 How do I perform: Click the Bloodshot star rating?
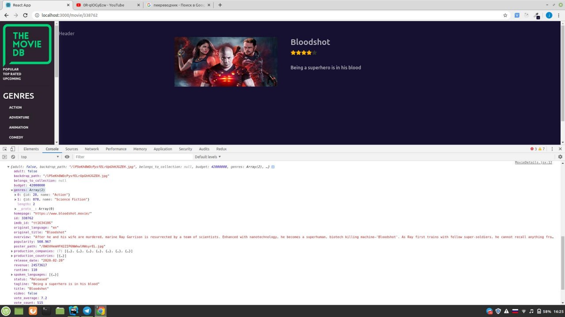304,53
